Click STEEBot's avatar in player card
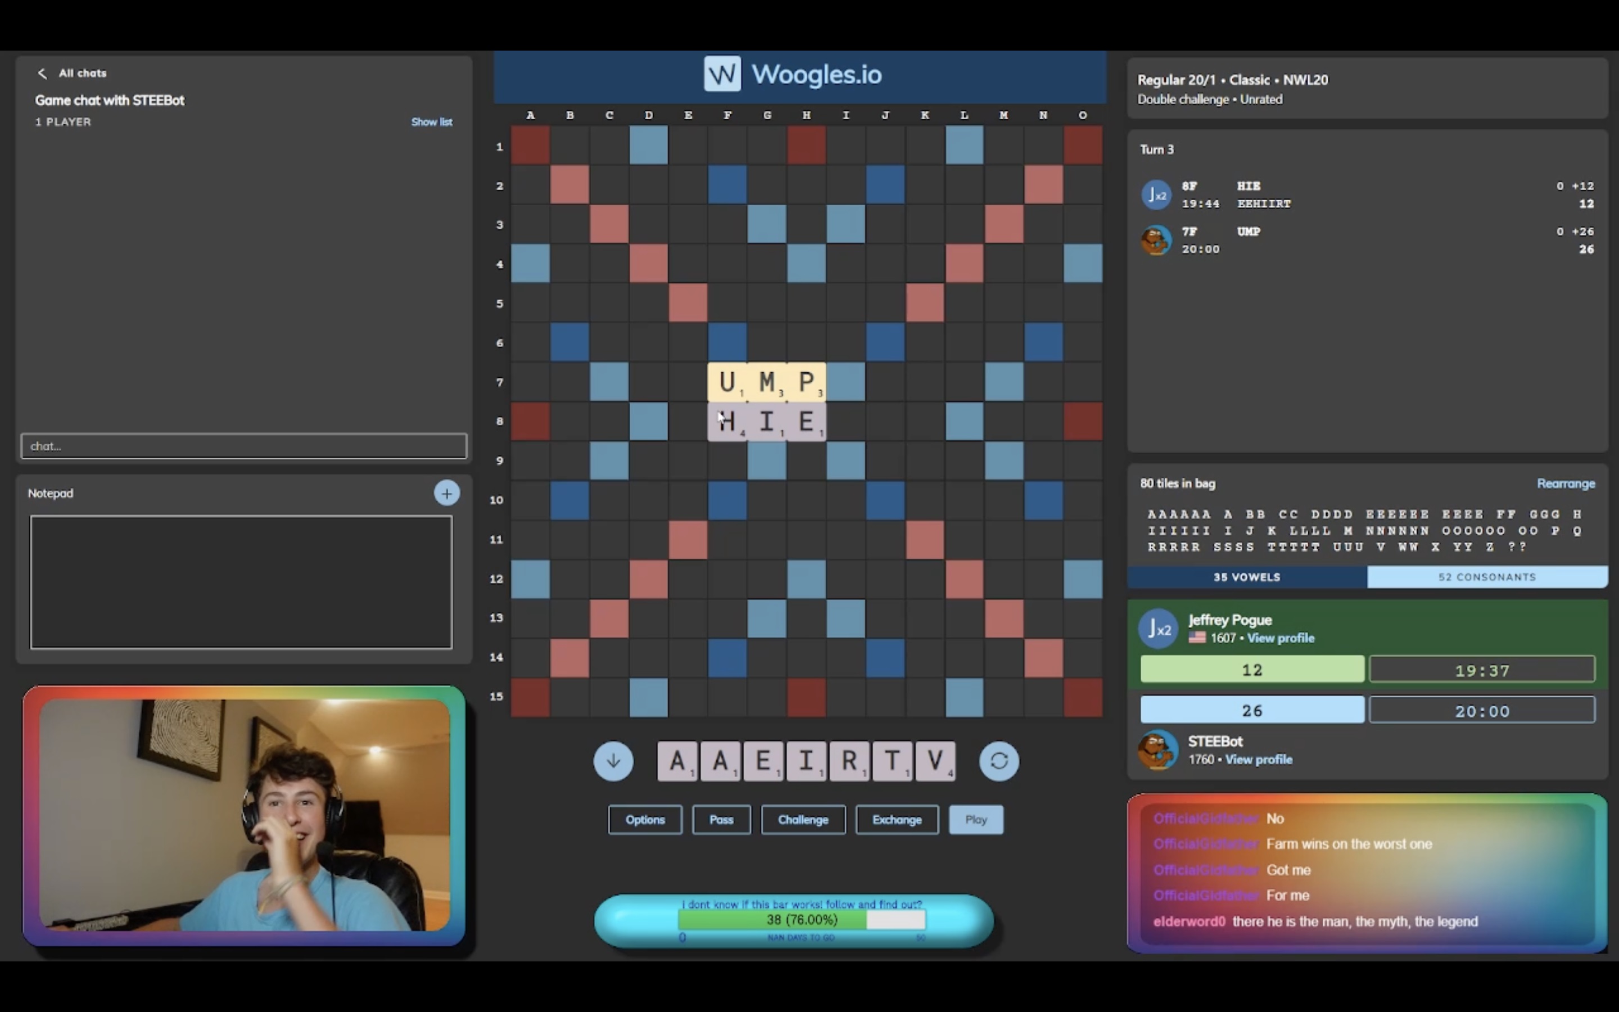This screenshot has height=1012, width=1619. (1157, 749)
